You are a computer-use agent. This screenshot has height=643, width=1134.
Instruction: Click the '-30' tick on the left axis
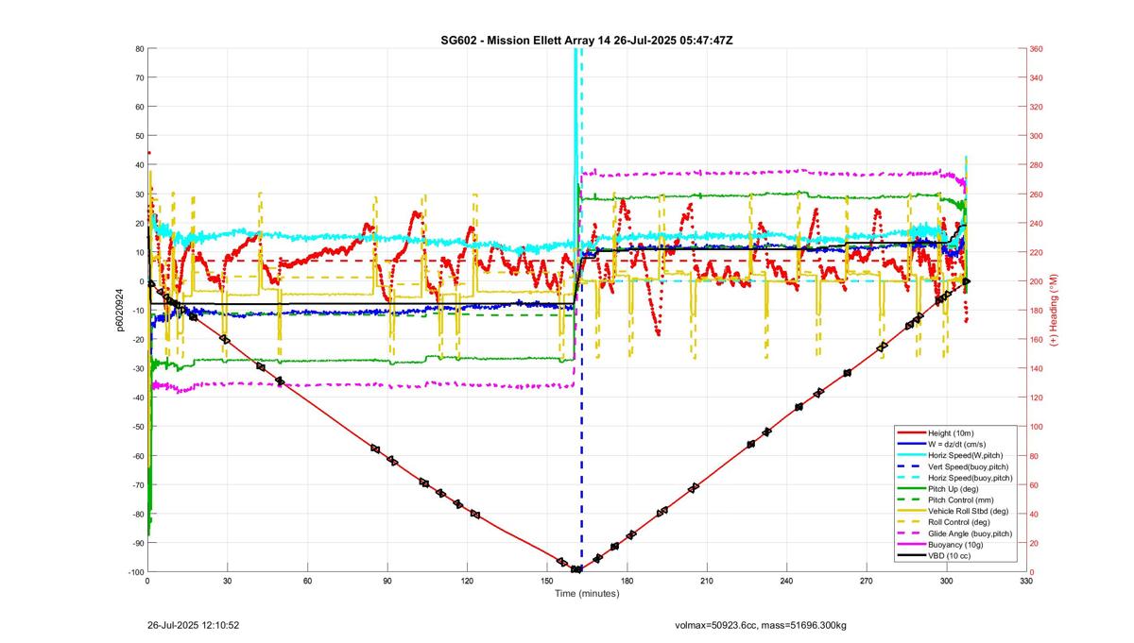click(137, 368)
